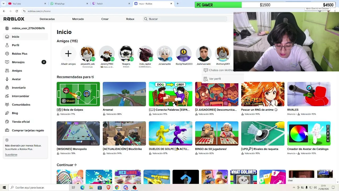Open the Blog sidebar entry
The width and height of the screenshot is (339, 191).
coord(25,113)
